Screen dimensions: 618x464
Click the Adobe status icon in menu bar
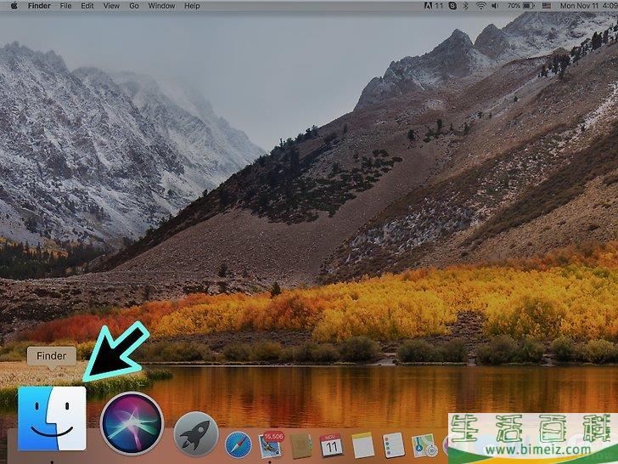(433, 5)
